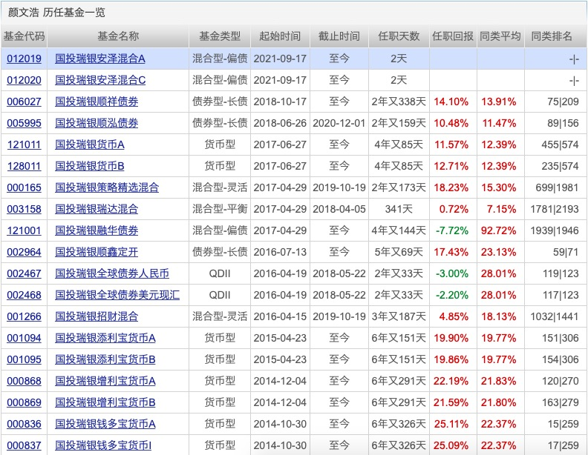Viewport: 588px width, 455px height.
Task: Open fund code link 000869
Action: tap(24, 402)
